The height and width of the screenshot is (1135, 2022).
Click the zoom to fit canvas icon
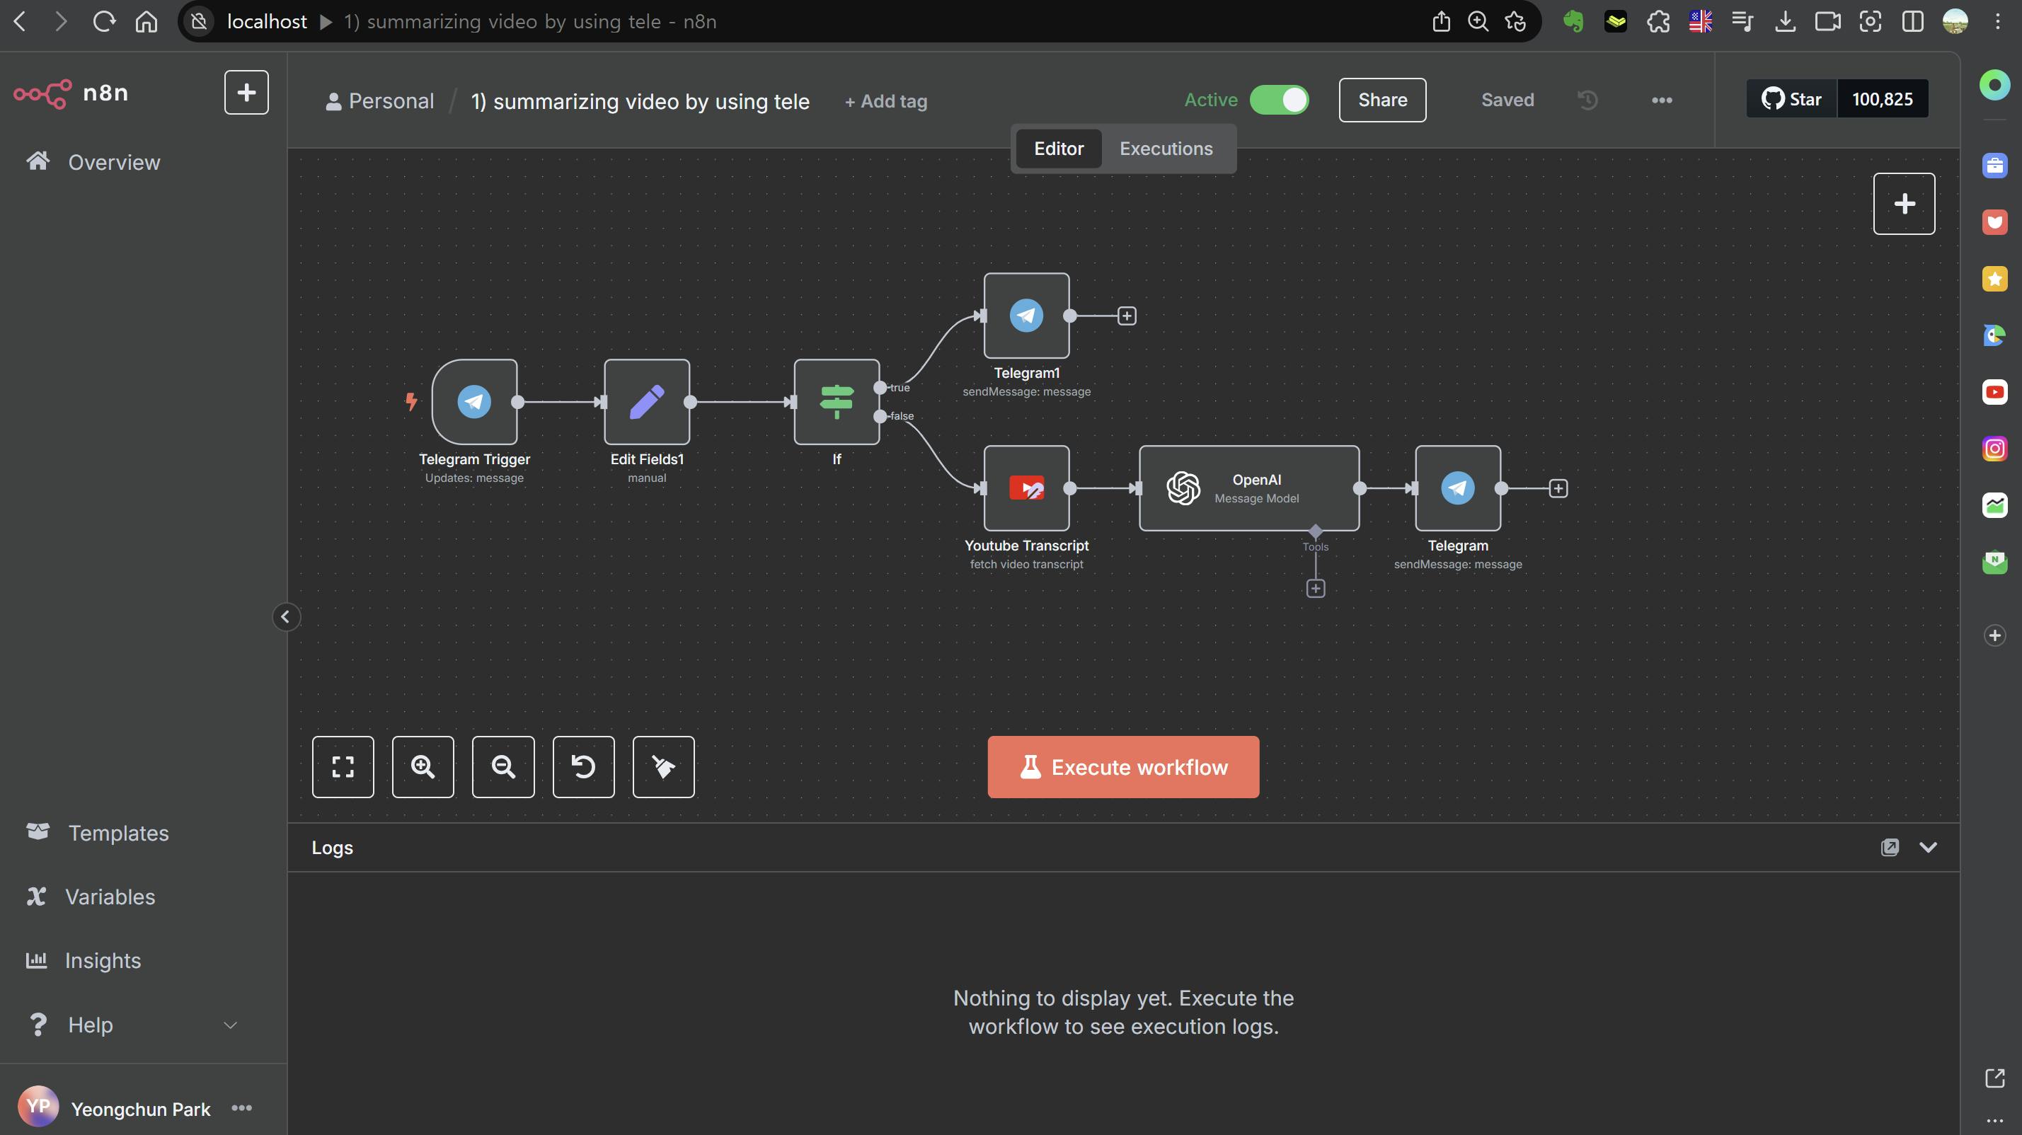tap(343, 767)
